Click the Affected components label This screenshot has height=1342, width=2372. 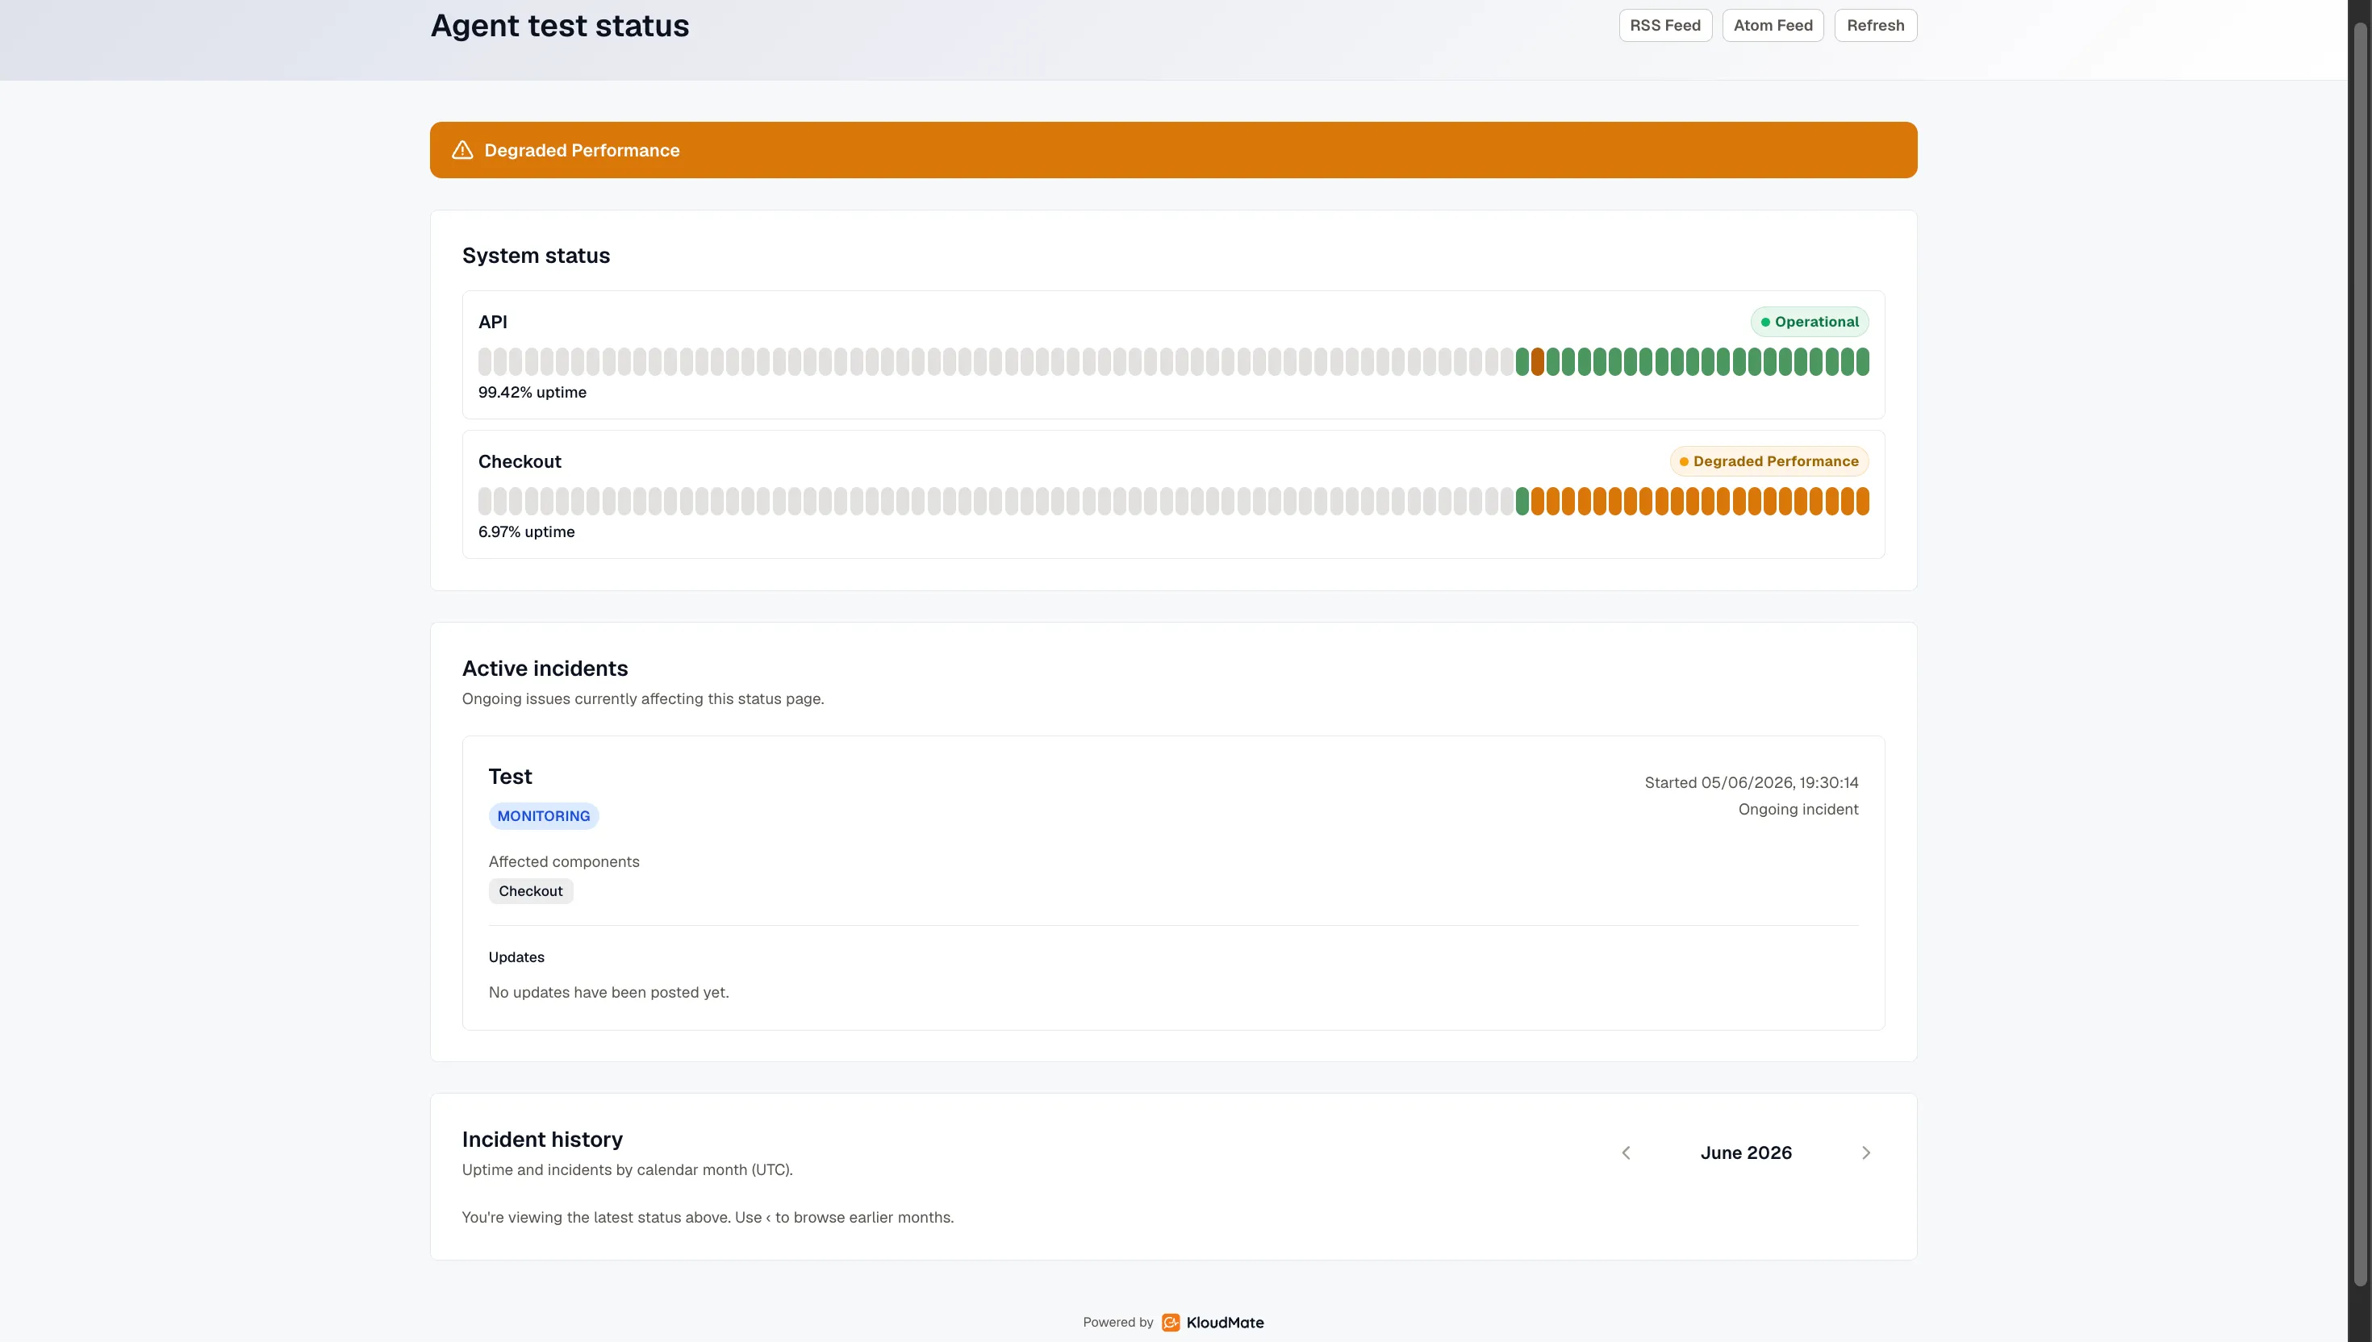(x=563, y=861)
